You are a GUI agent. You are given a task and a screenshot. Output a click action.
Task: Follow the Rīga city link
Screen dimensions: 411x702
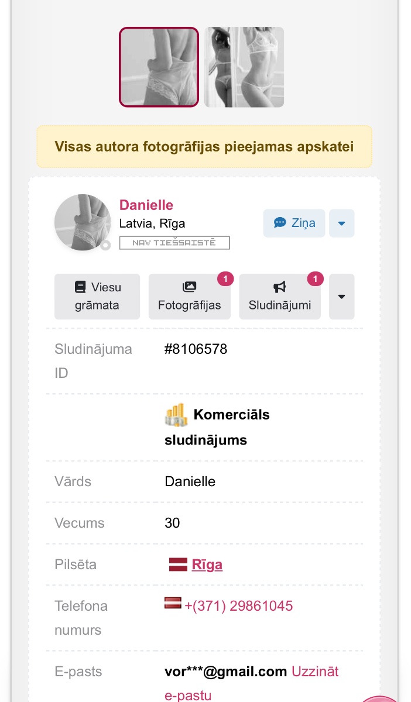coord(207,565)
